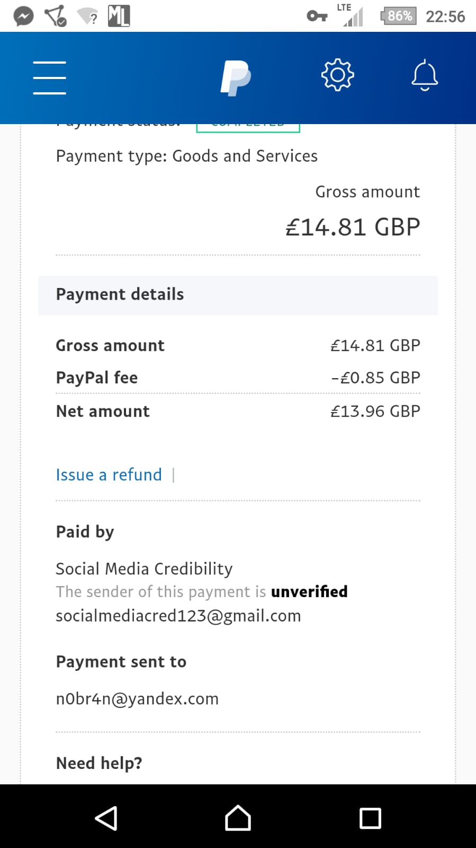
Task: Tap the Payment details section header
Action: pyautogui.click(x=238, y=295)
